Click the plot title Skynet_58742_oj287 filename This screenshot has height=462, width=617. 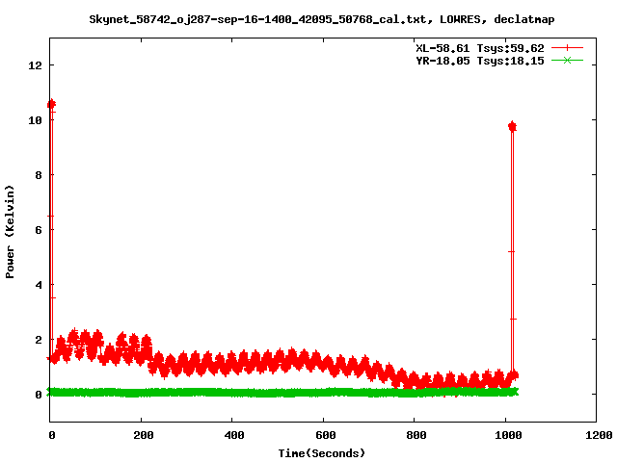(321, 19)
